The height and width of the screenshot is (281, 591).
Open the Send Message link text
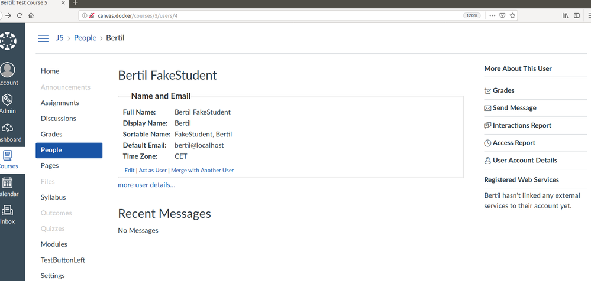coord(515,108)
